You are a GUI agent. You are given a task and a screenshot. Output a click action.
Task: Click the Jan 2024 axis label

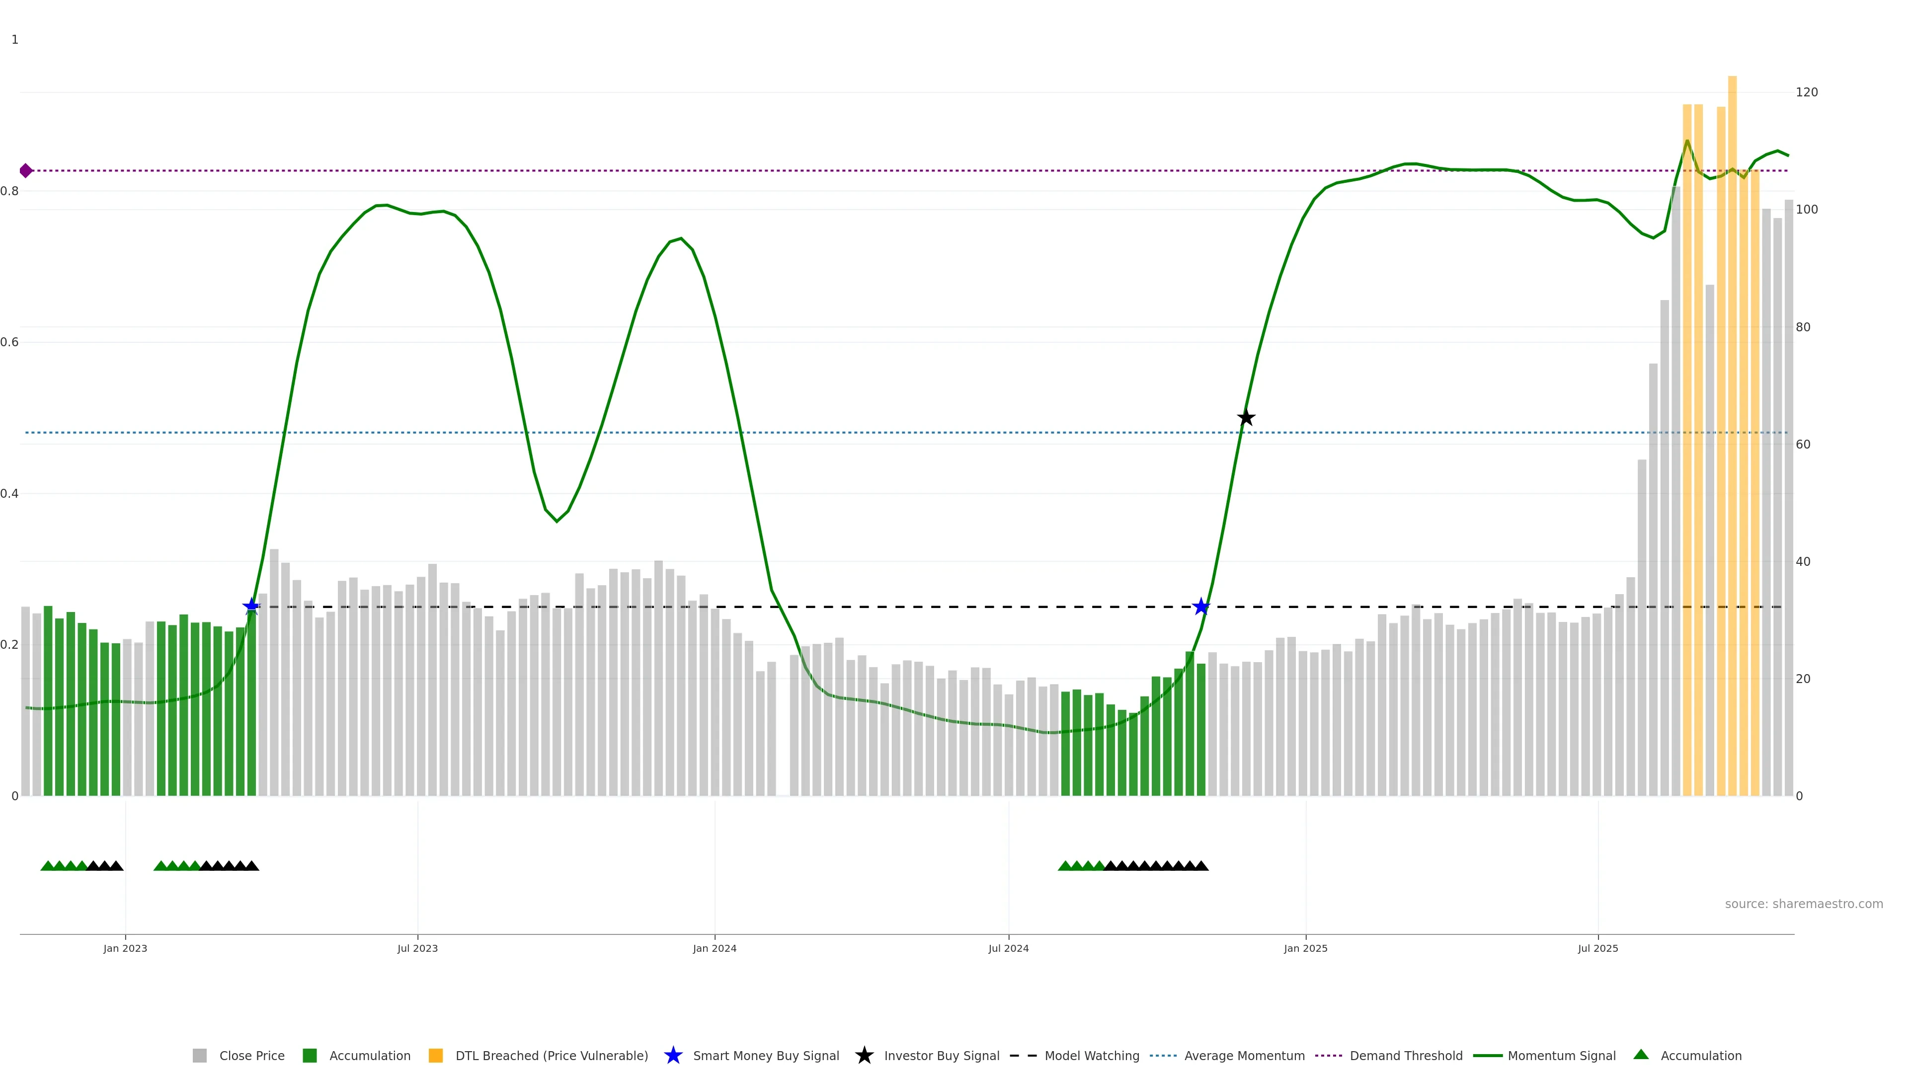point(714,948)
